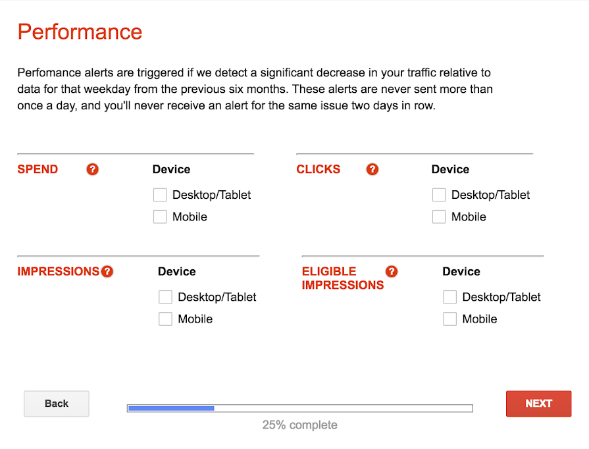
Task: Enable Mobile checkbox under CLICKS
Action: [439, 217]
